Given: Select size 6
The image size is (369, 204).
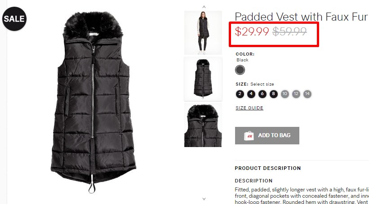Looking at the screenshot, I should [262, 94].
